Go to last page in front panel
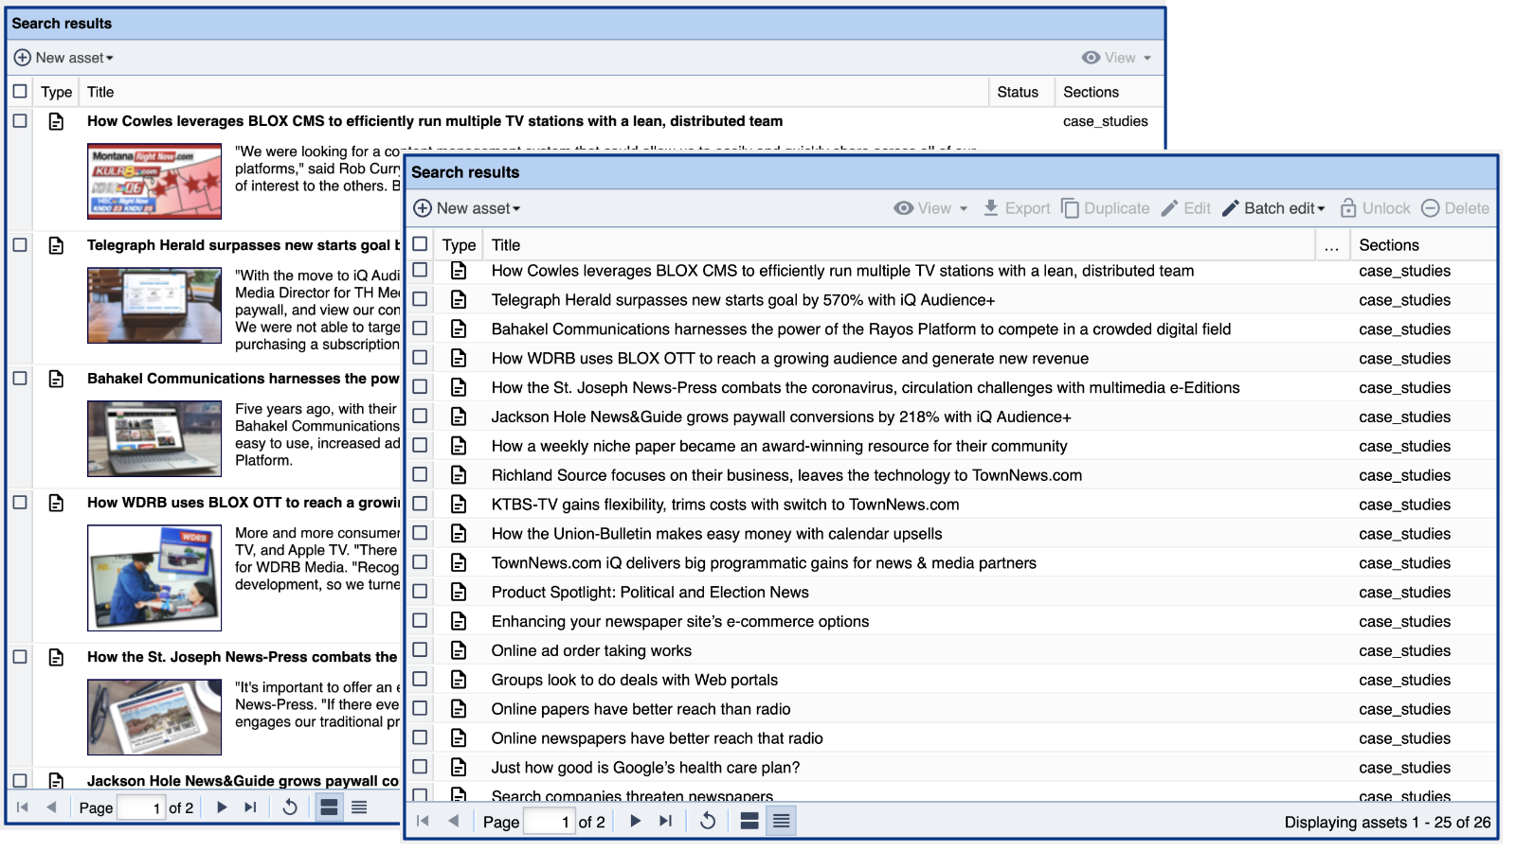Image resolution: width=1516 pixels, height=852 pixels. pyautogui.click(x=666, y=821)
